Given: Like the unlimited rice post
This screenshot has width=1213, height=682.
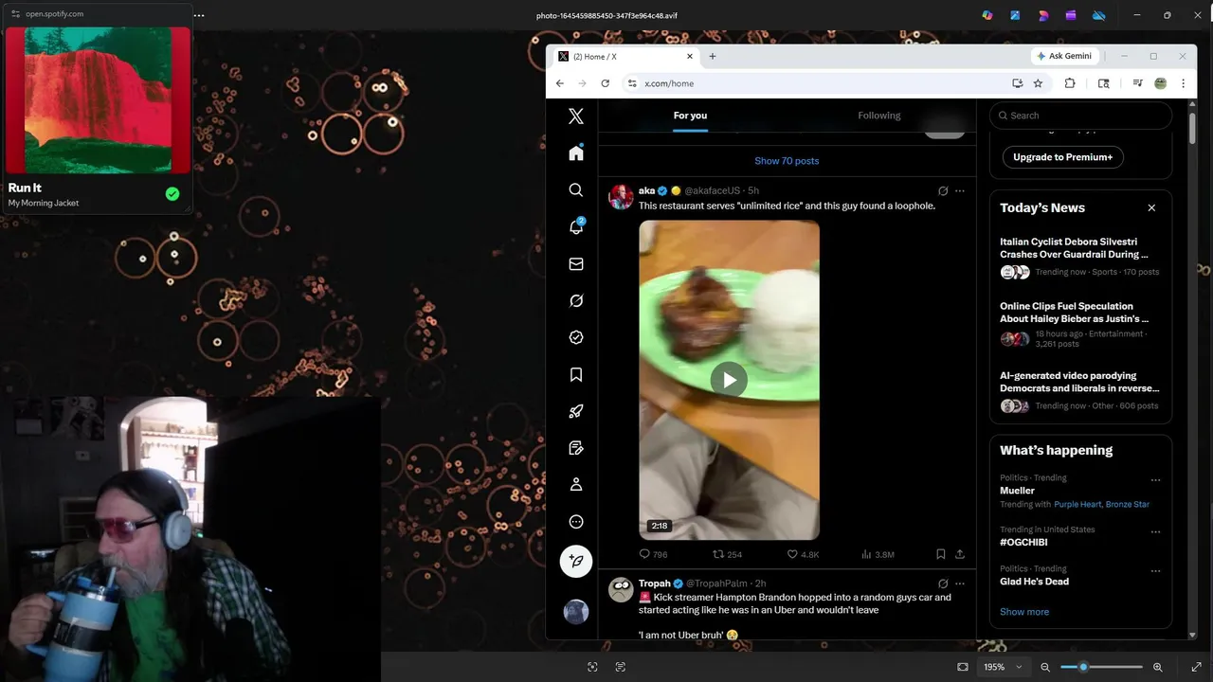Looking at the screenshot, I should pyautogui.click(x=803, y=554).
